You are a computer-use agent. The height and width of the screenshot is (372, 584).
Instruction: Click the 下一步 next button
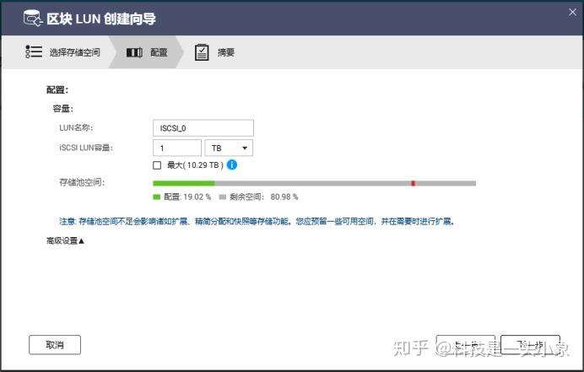point(530,345)
